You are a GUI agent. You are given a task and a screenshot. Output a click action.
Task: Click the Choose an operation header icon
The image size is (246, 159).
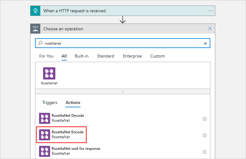(35, 29)
